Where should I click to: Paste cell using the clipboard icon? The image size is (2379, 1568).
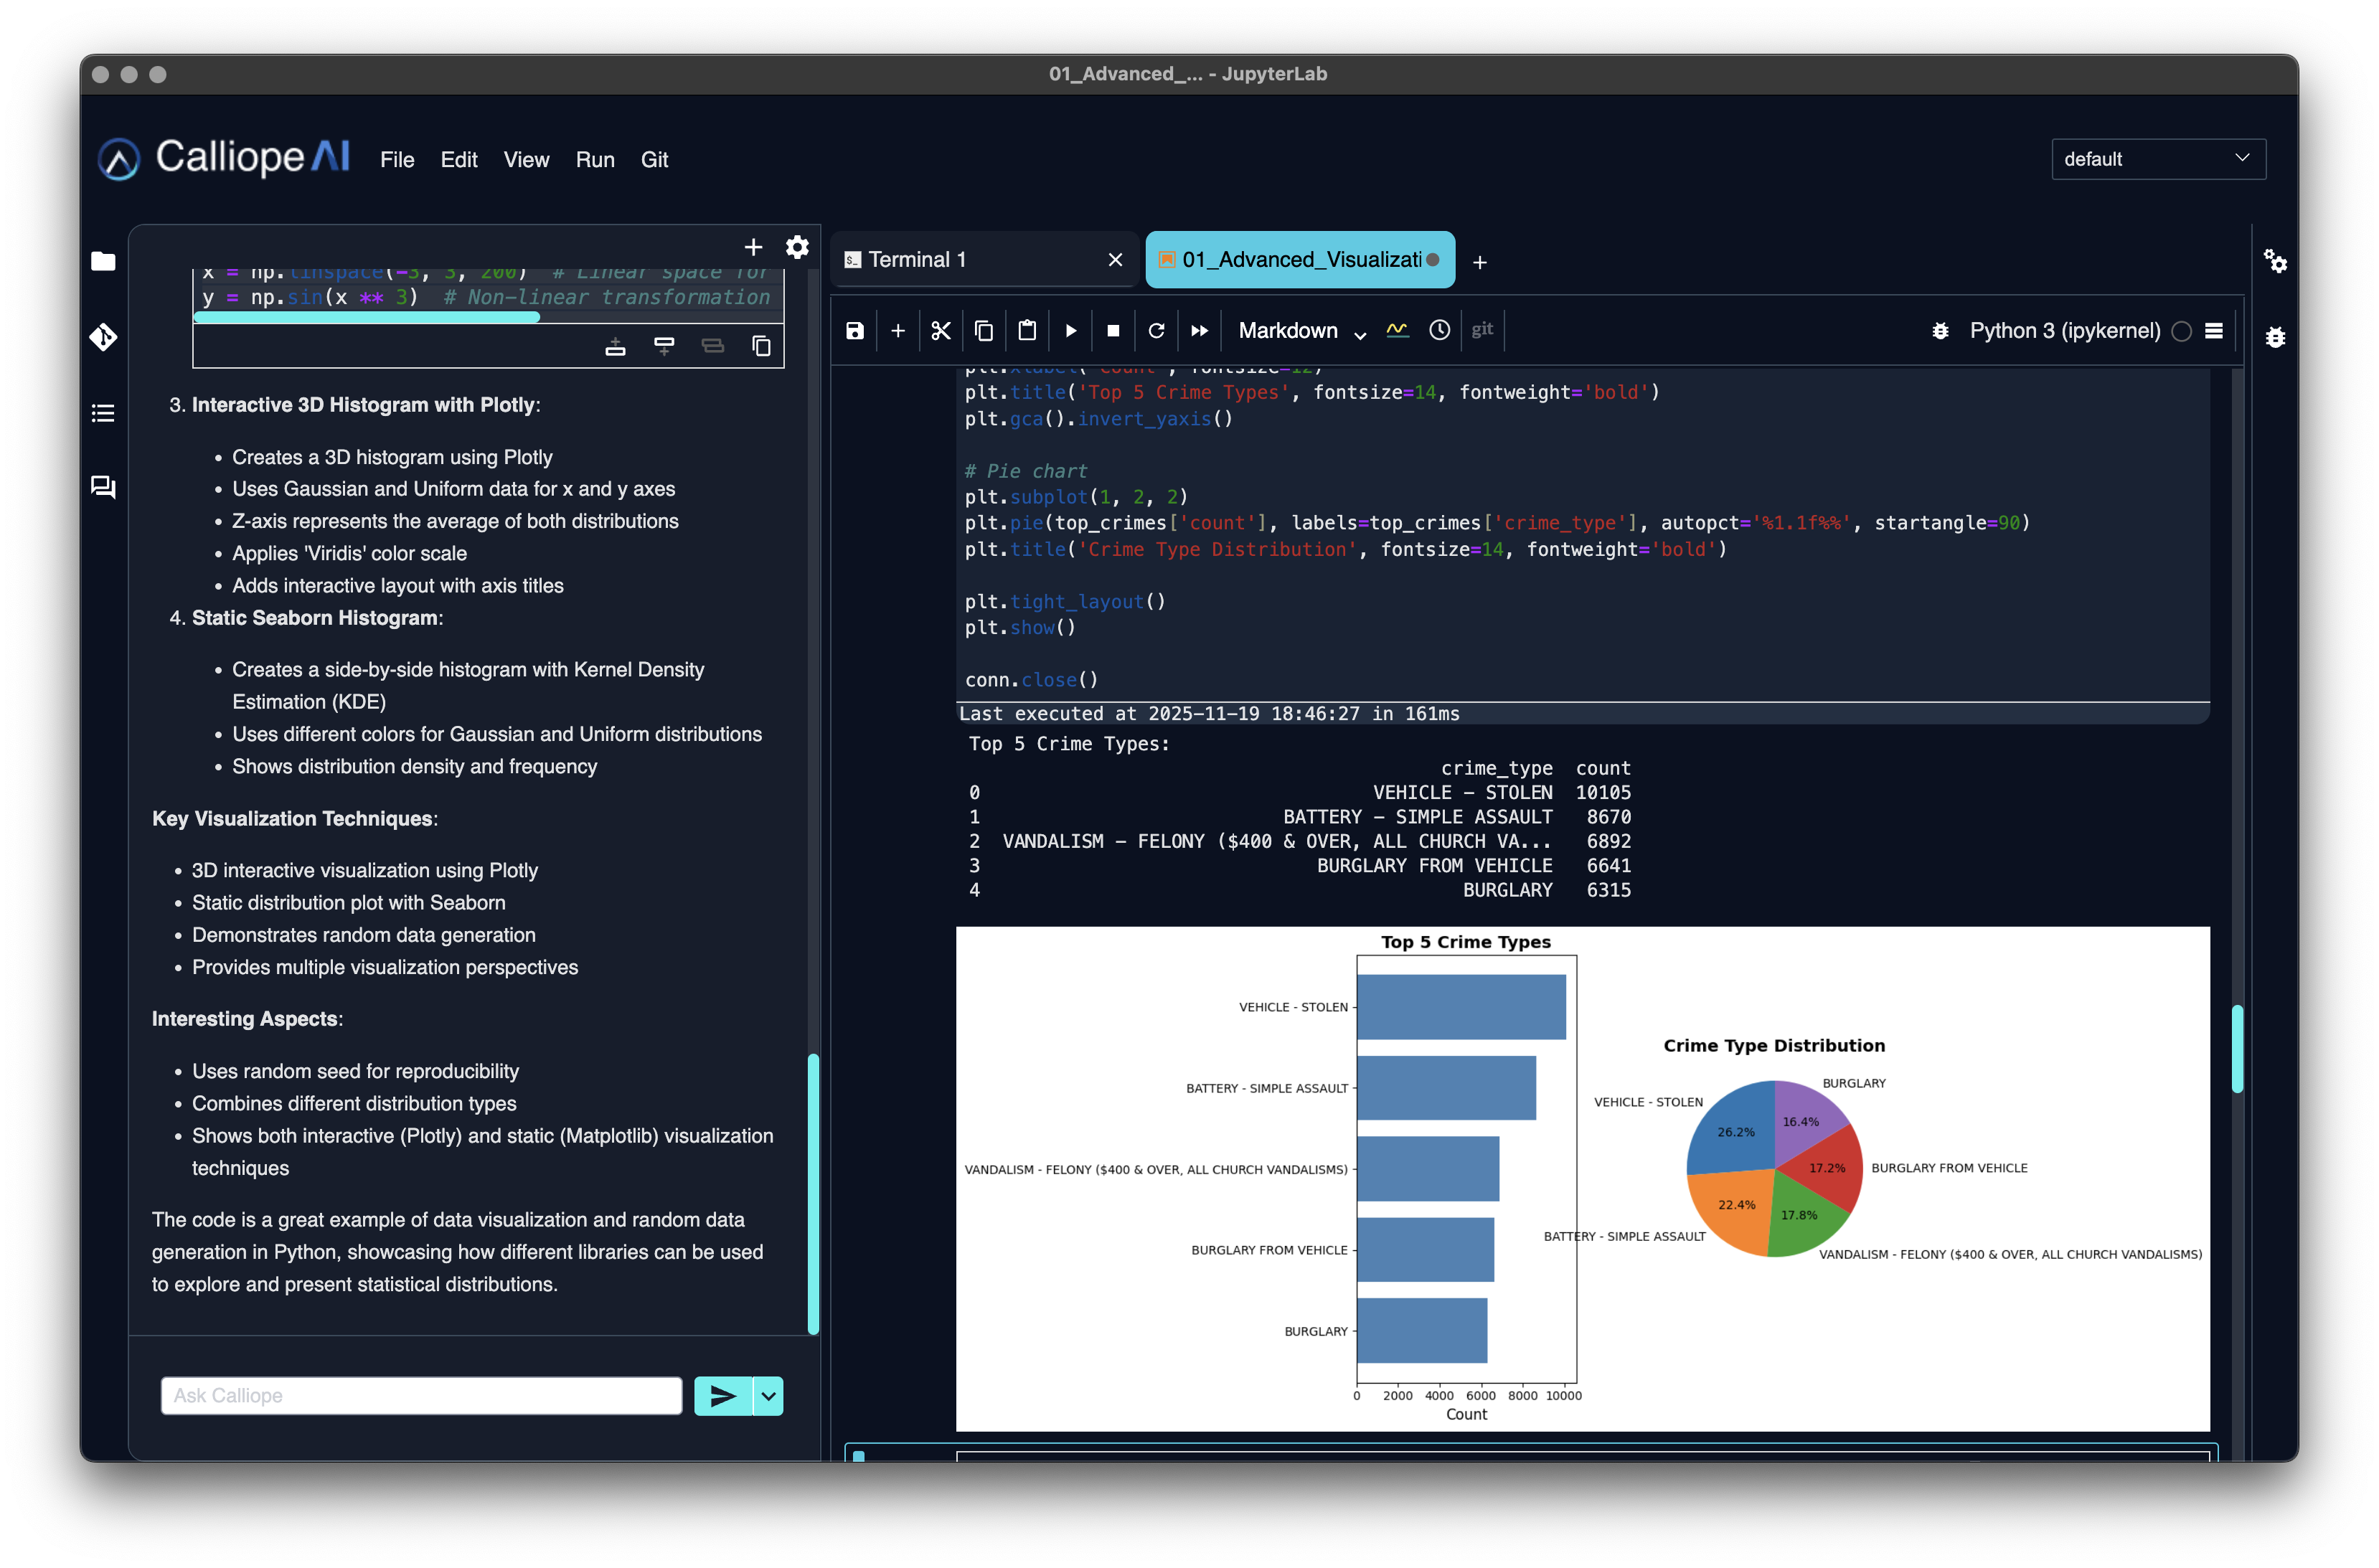pos(1026,331)
